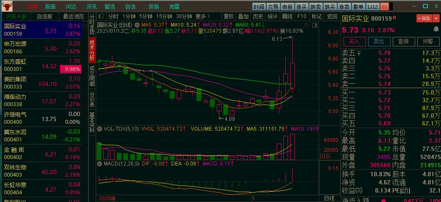Select the 技术分析 vertical tab
The width and height of the screenshot is (441, 202).
click(x=92, y=51)
